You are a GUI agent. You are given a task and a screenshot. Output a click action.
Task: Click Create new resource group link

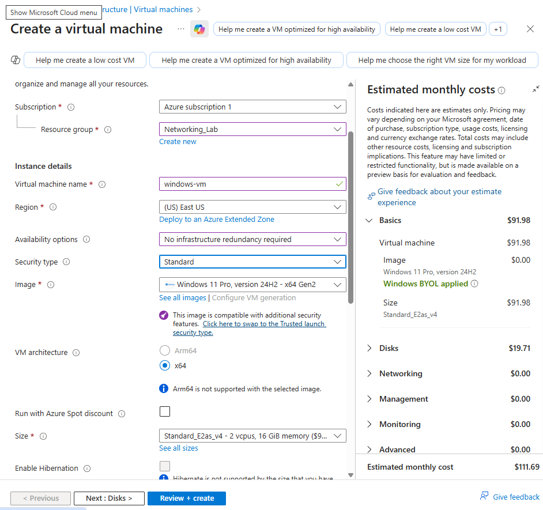coord(178,142)
